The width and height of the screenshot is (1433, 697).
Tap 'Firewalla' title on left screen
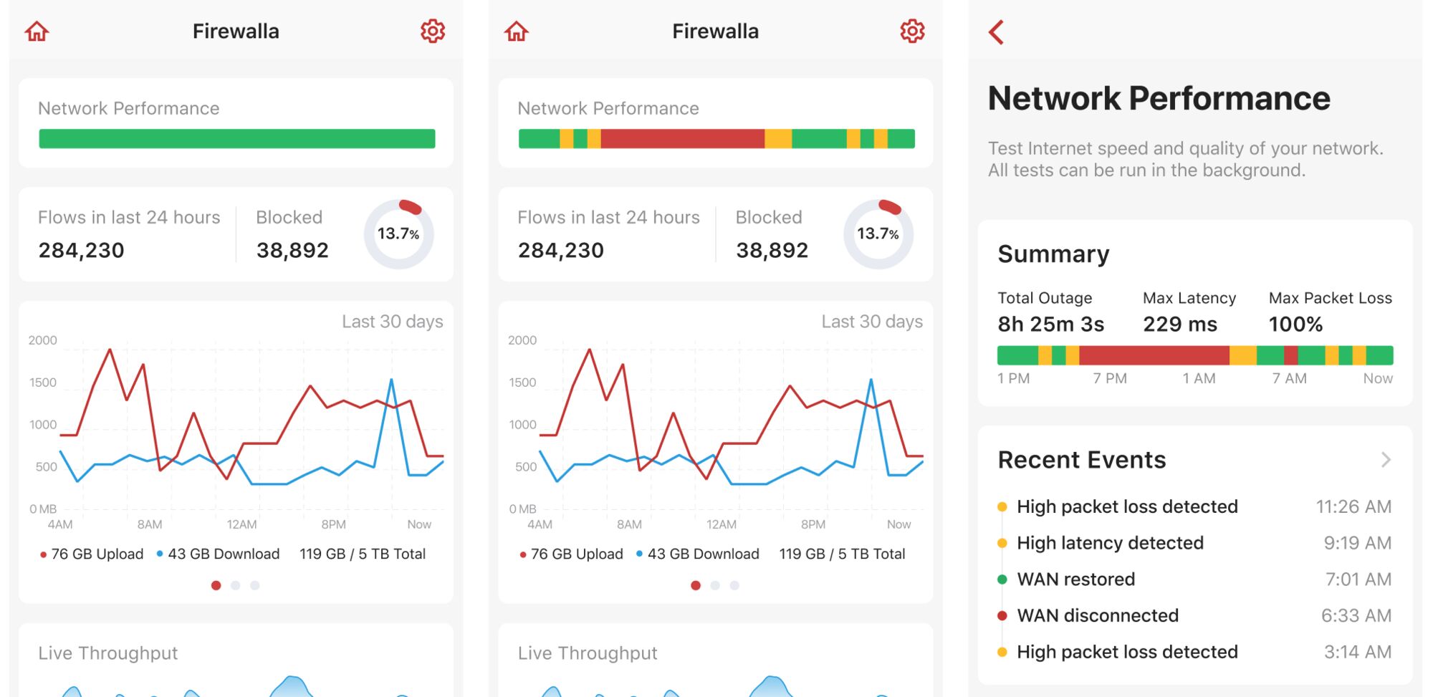236,32
